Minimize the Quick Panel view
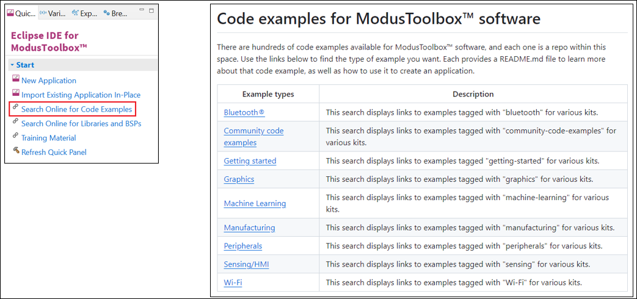Viewport: 637px width, 299px height. [141, 10]
